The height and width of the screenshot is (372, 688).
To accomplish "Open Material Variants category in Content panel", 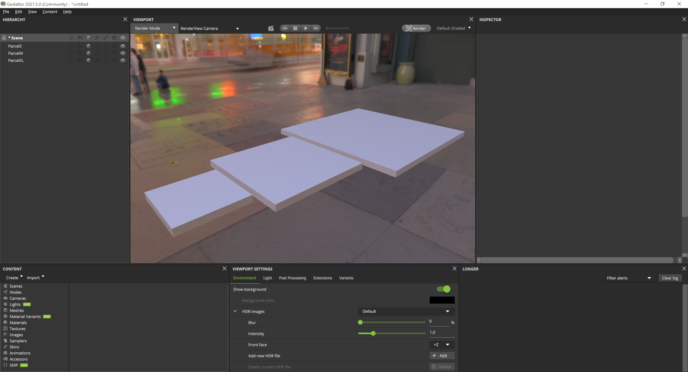I will 25,317.
